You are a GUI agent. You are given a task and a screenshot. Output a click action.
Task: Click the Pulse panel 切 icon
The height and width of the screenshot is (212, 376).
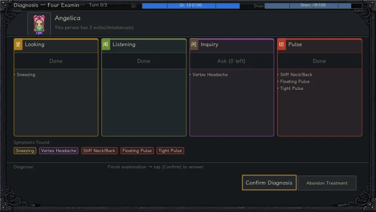(282, 44)
